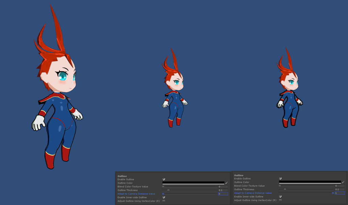Pick color with eyedropper in Adapt value 1 panel
The image size is (348, 205).
tap(343, 182)
